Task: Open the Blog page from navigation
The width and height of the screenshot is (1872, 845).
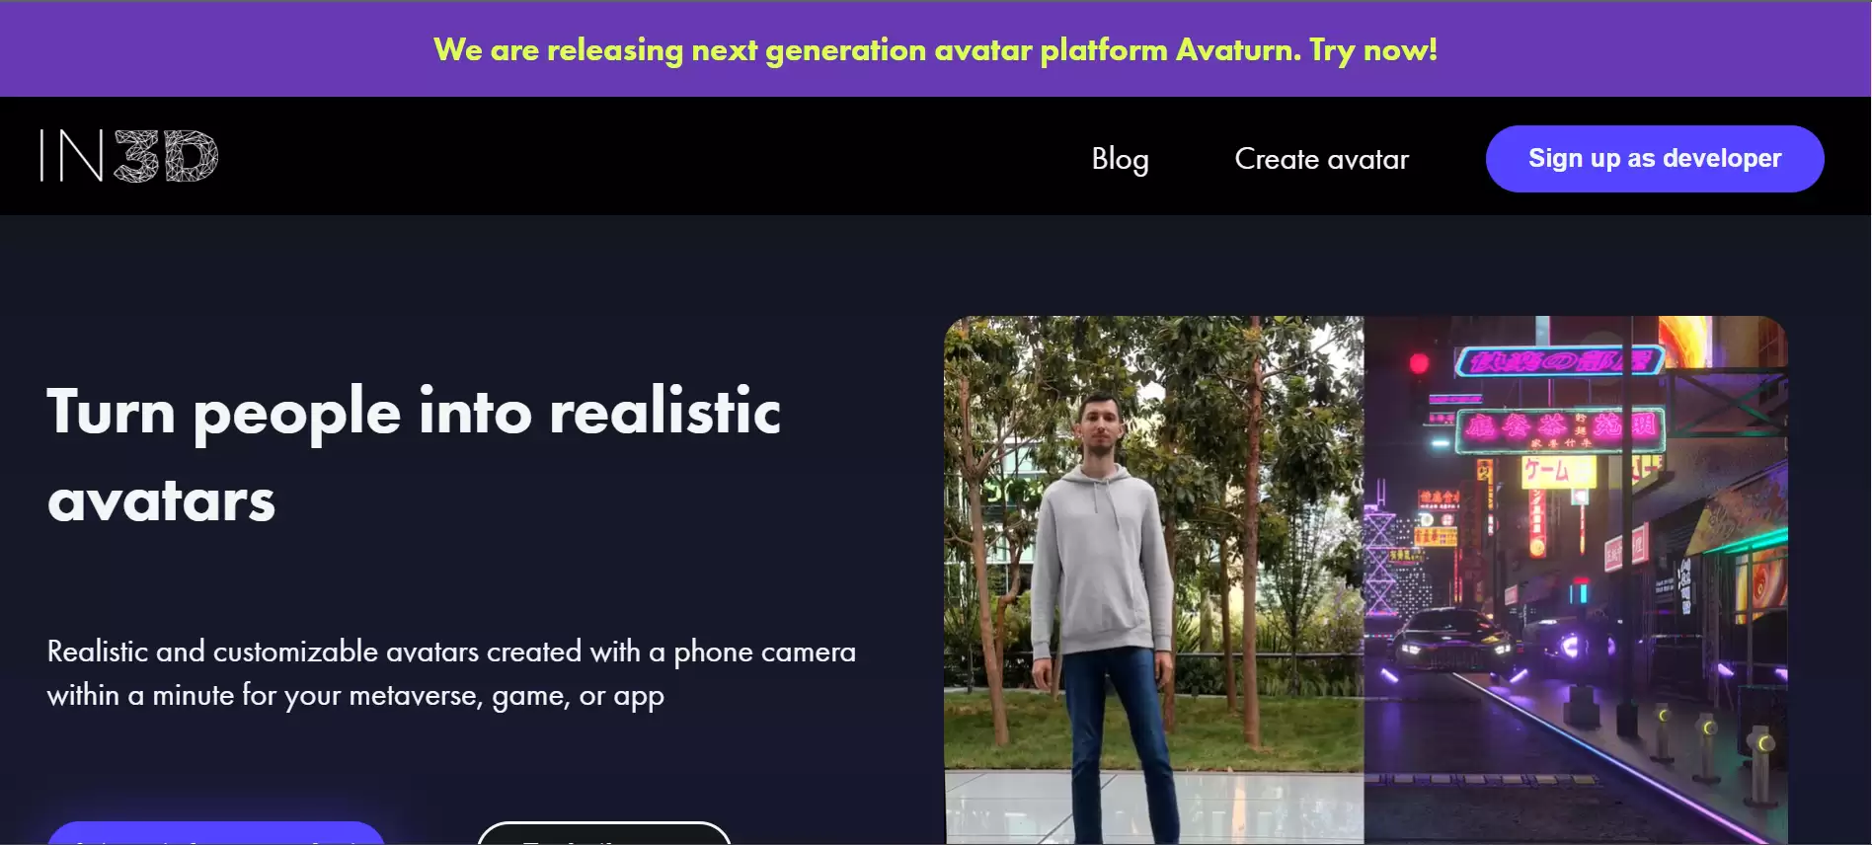Action: [1120, 159]
